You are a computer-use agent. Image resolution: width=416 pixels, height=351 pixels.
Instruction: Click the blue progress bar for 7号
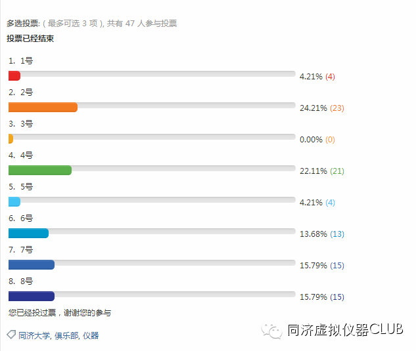click(x=32, y=264)
